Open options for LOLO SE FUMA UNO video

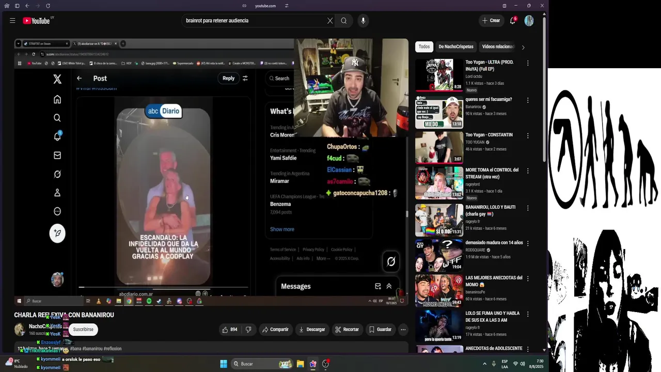click(528, 314)
